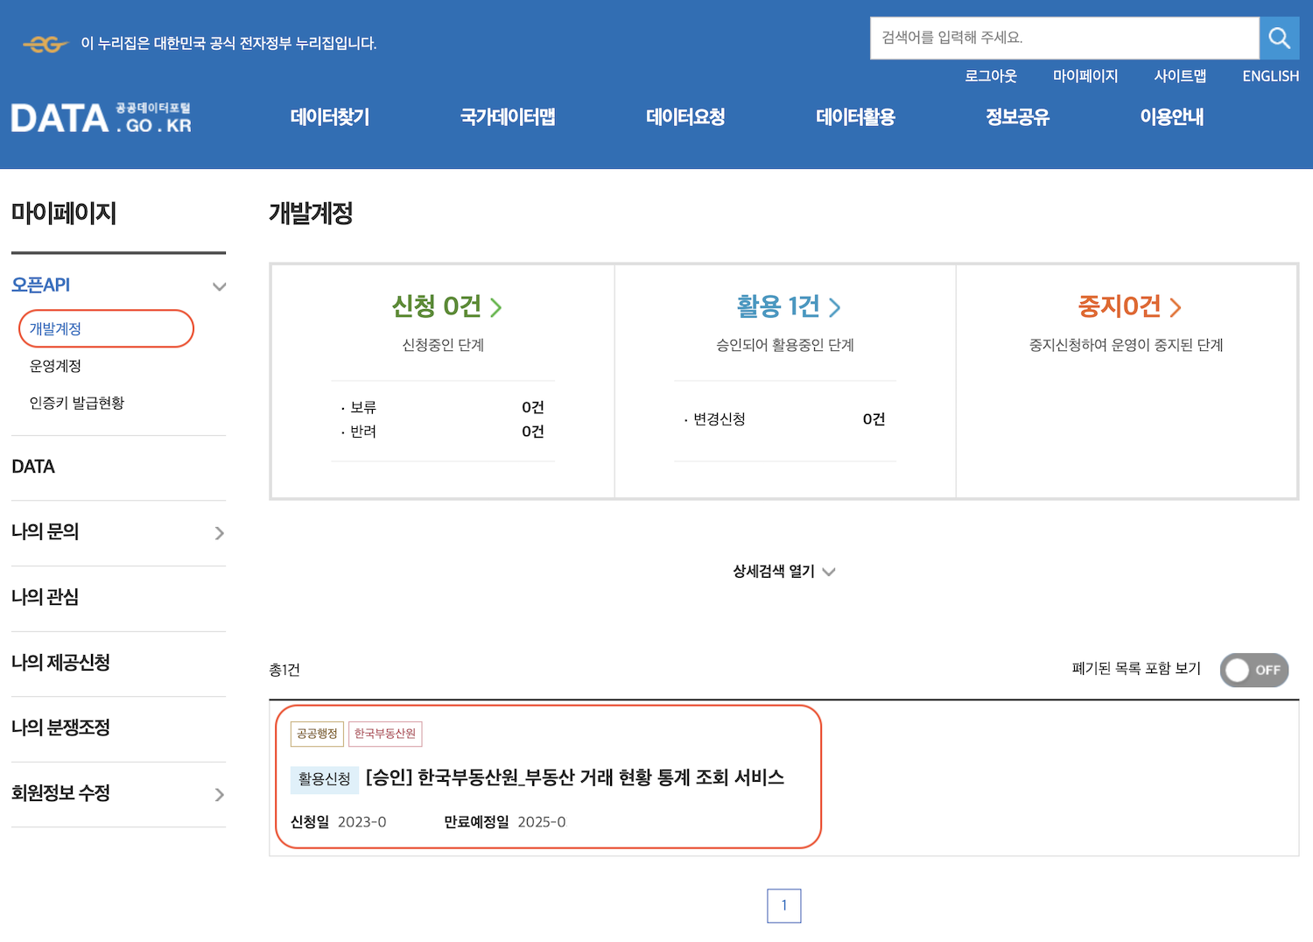Click the DATA.GO.KR portal logo

click(101, 118)
